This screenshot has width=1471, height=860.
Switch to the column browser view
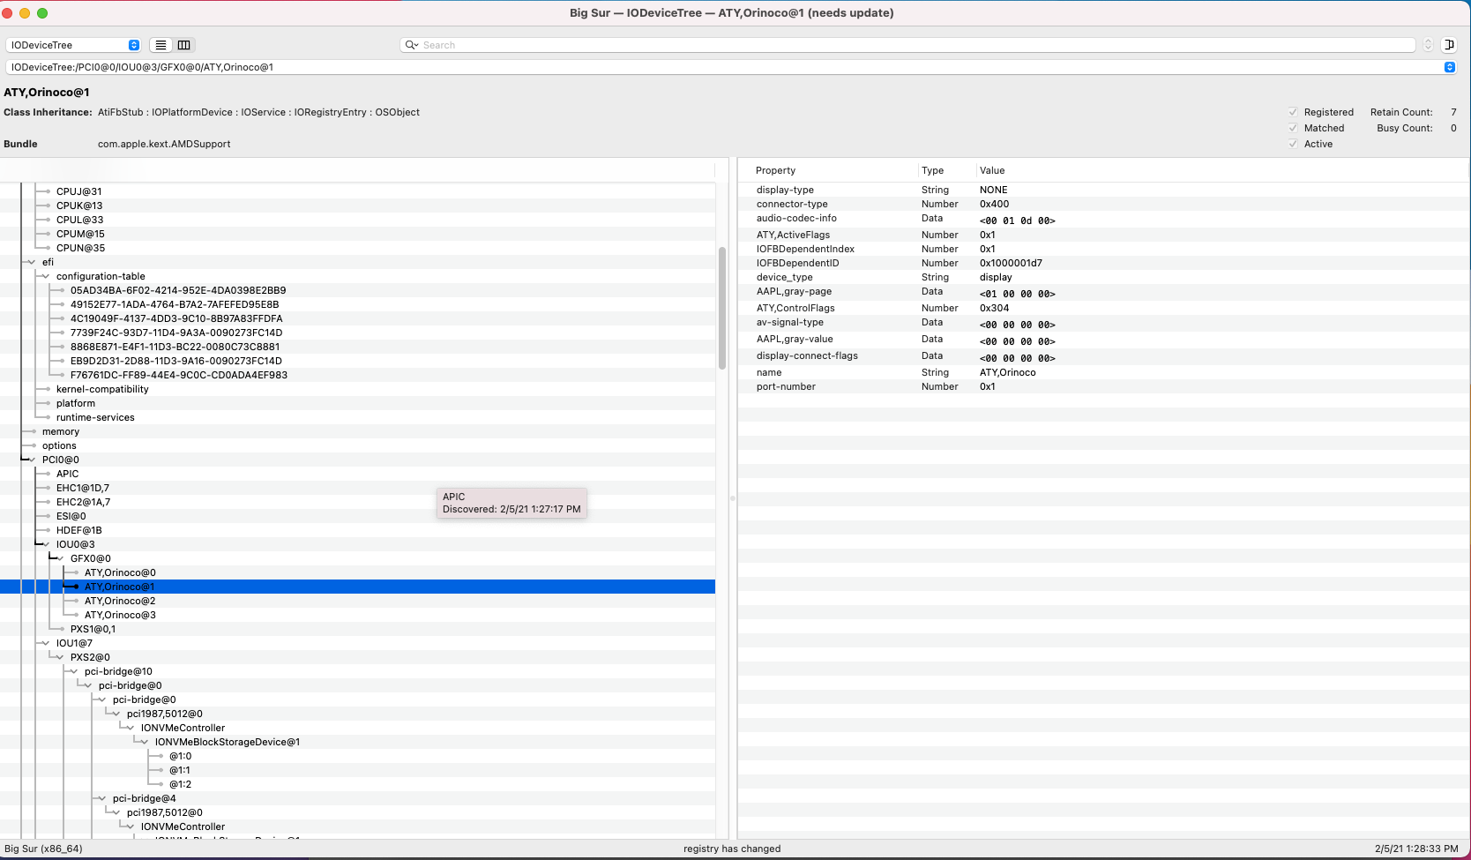pos(183,45)
